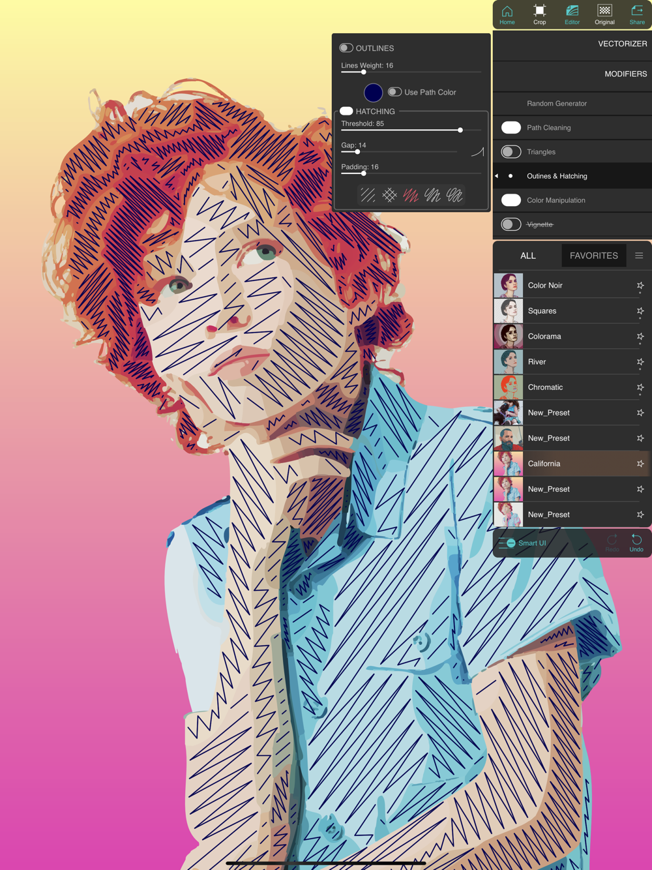Open the Crop tool

pyautogui.click(x=539, y=14)
